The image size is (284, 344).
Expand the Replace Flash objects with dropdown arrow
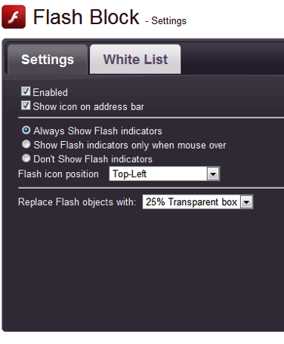246,202
